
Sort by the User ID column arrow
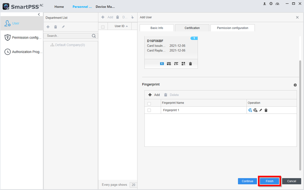(x=127, y=26)
